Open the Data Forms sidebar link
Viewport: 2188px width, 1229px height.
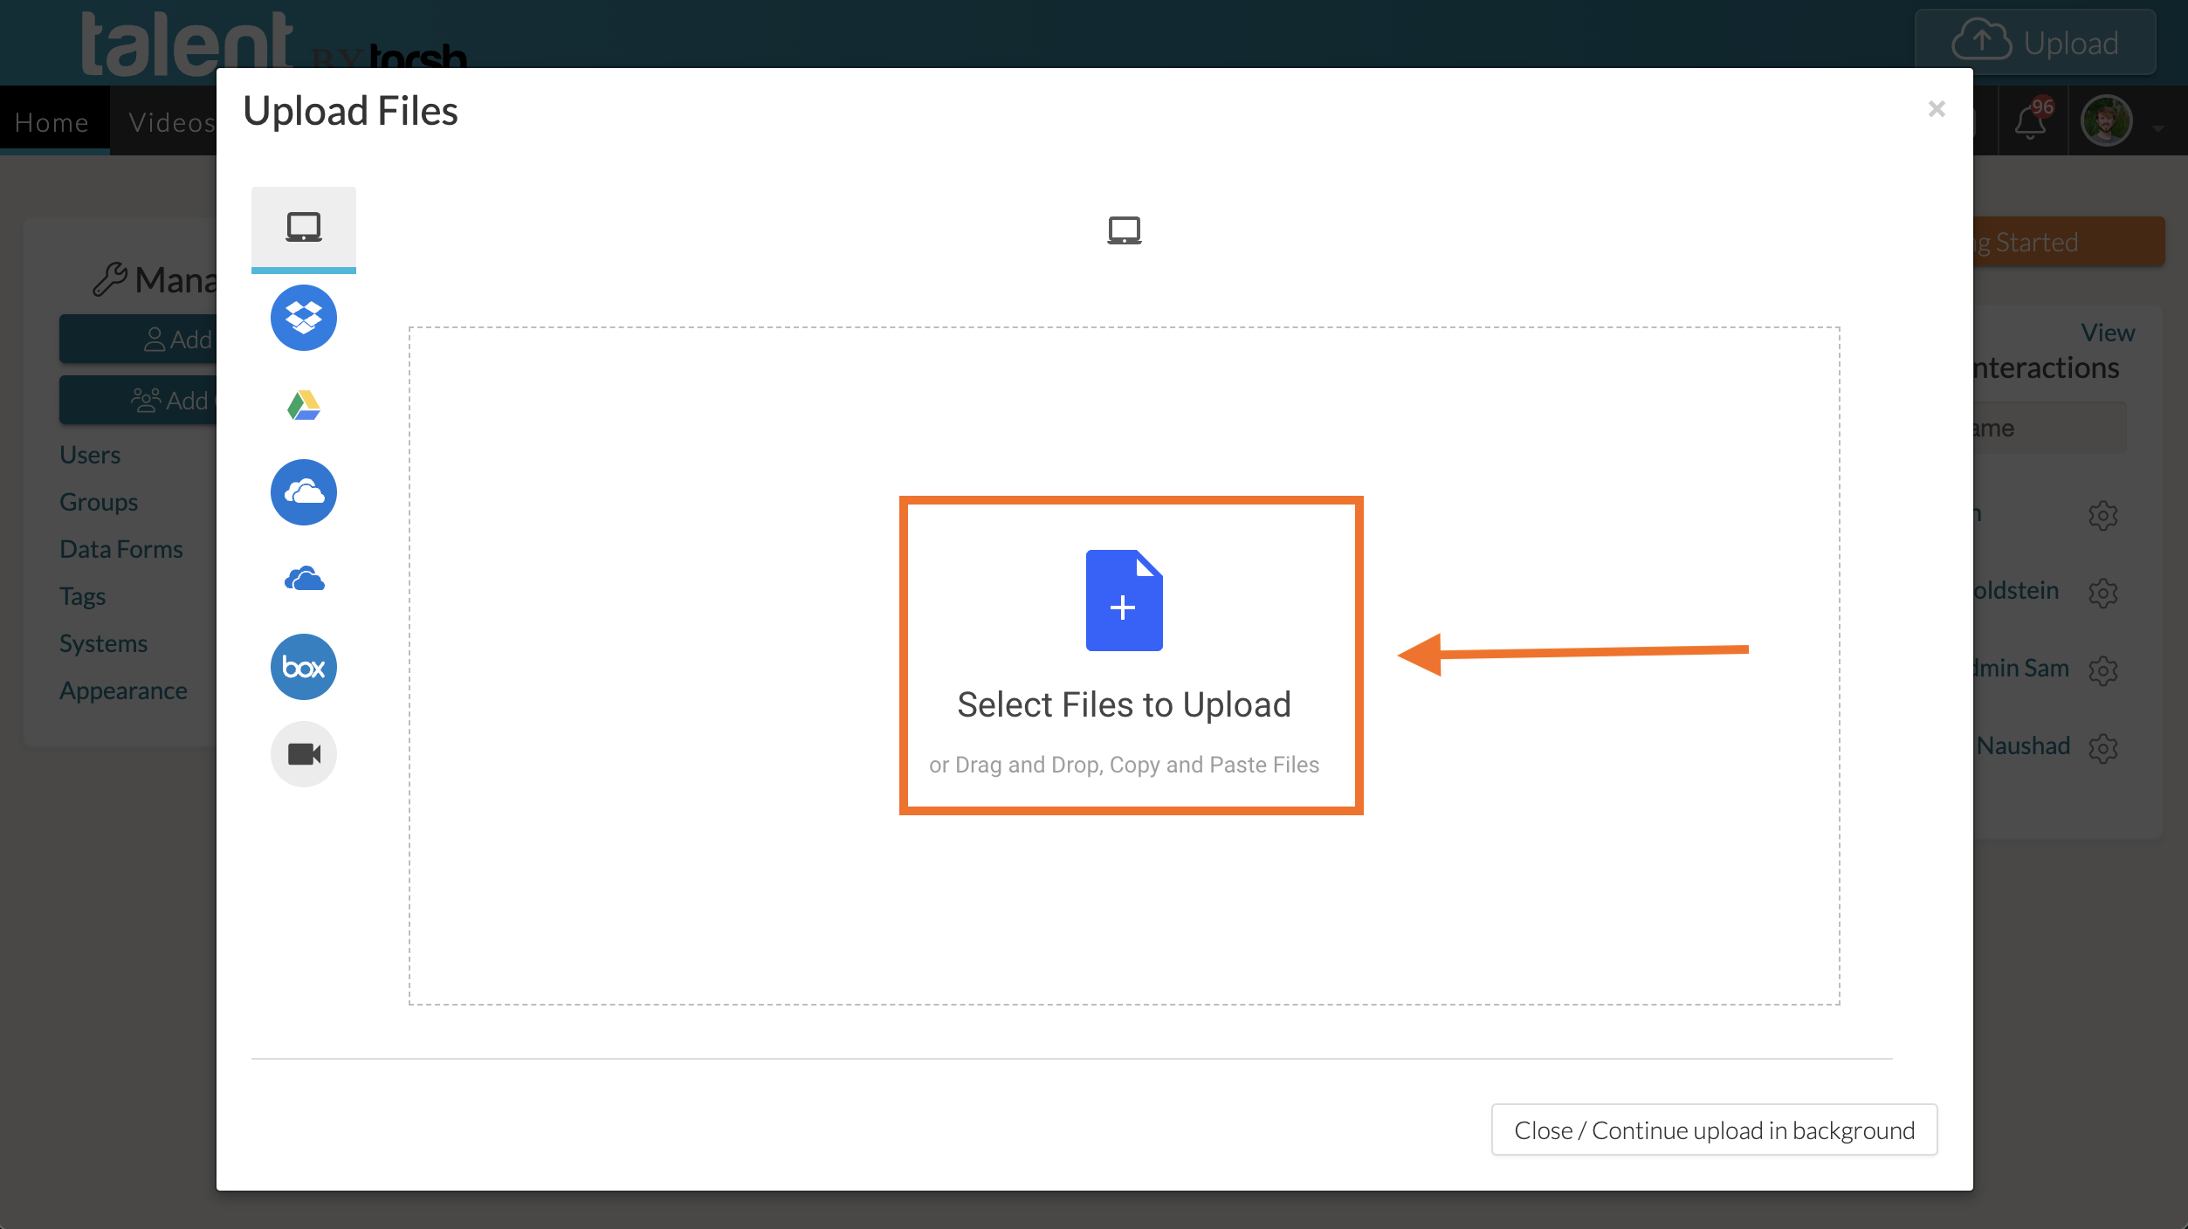[x=121, y=549]
